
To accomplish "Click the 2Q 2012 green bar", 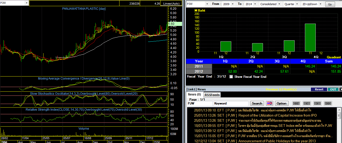I will point(258,47).
